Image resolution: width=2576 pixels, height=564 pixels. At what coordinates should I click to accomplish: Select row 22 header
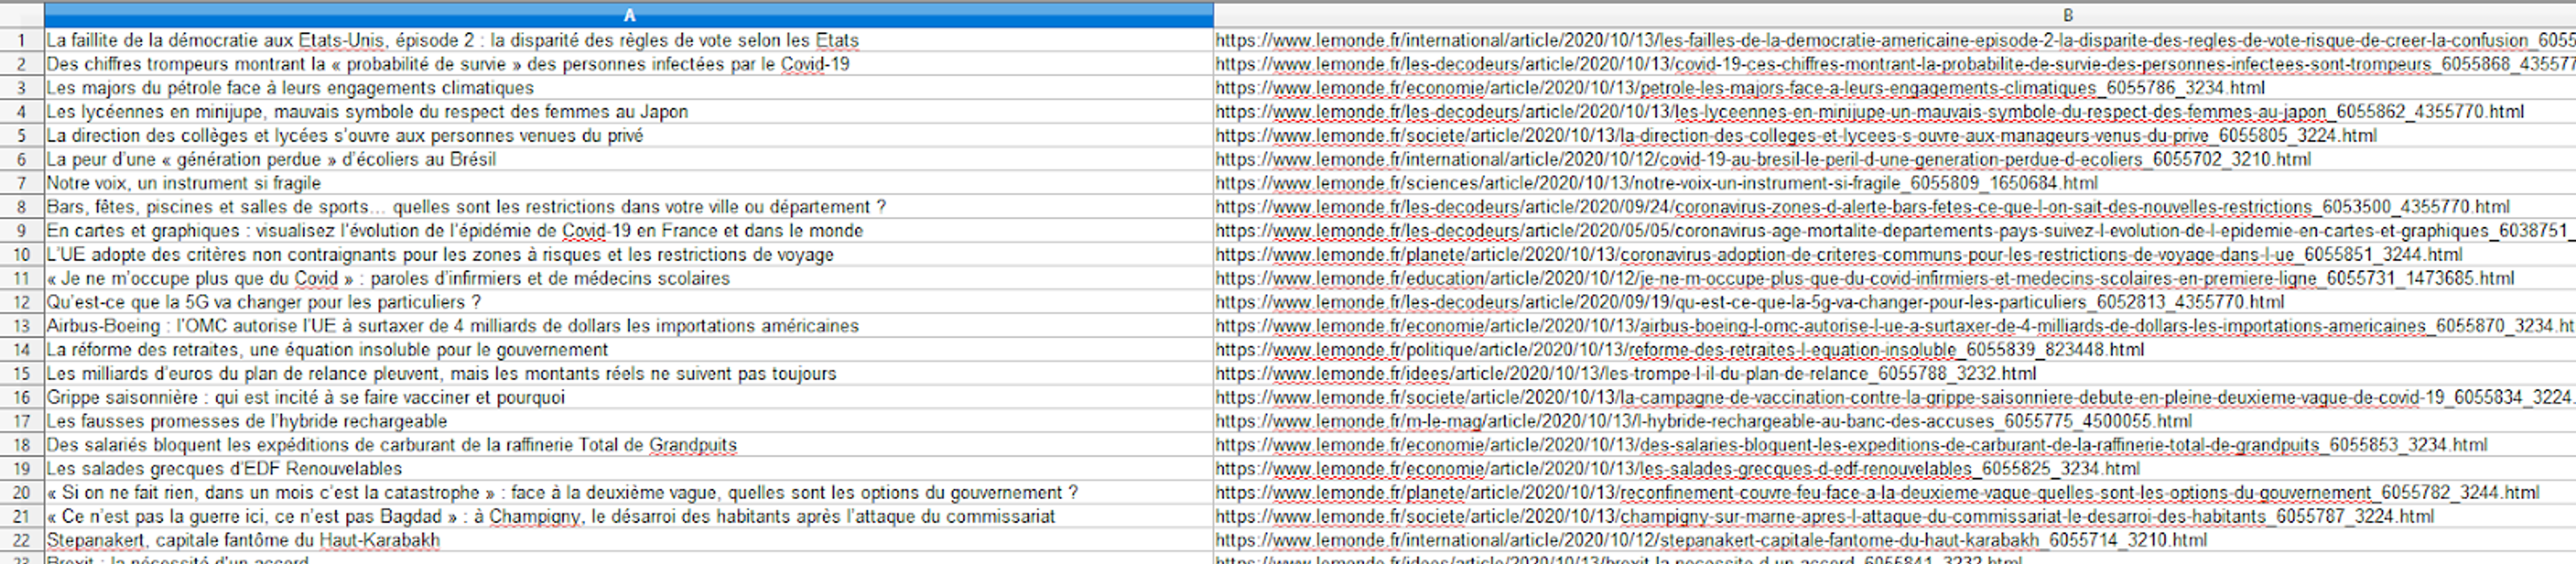pos(22,540)
